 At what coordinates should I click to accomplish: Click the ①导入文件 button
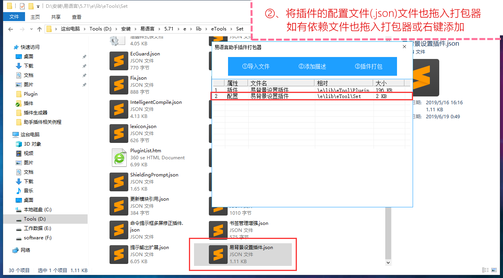tap(256, 66)
